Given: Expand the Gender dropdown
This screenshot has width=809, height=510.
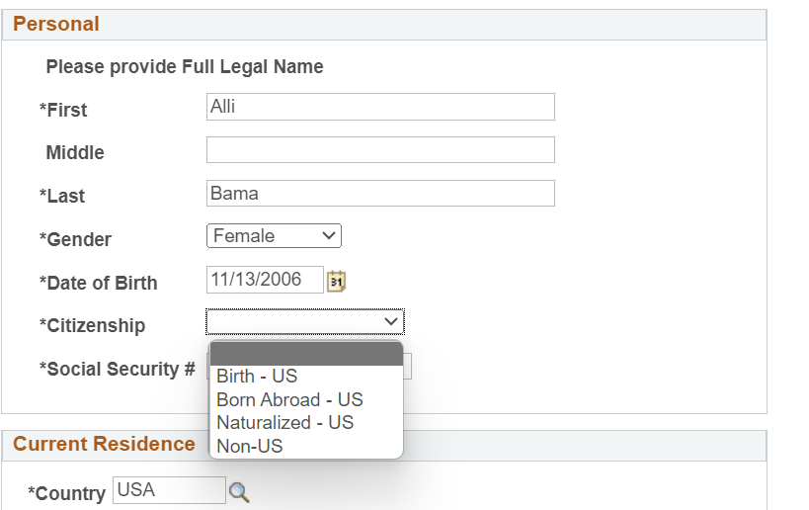Looking at the screenshot, I should (x=274, y=236).
